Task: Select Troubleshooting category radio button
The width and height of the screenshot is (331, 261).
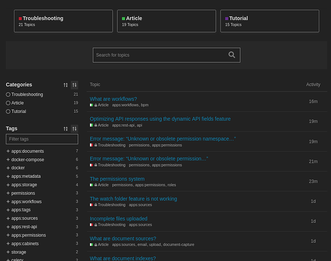Action: pos(8,95)
